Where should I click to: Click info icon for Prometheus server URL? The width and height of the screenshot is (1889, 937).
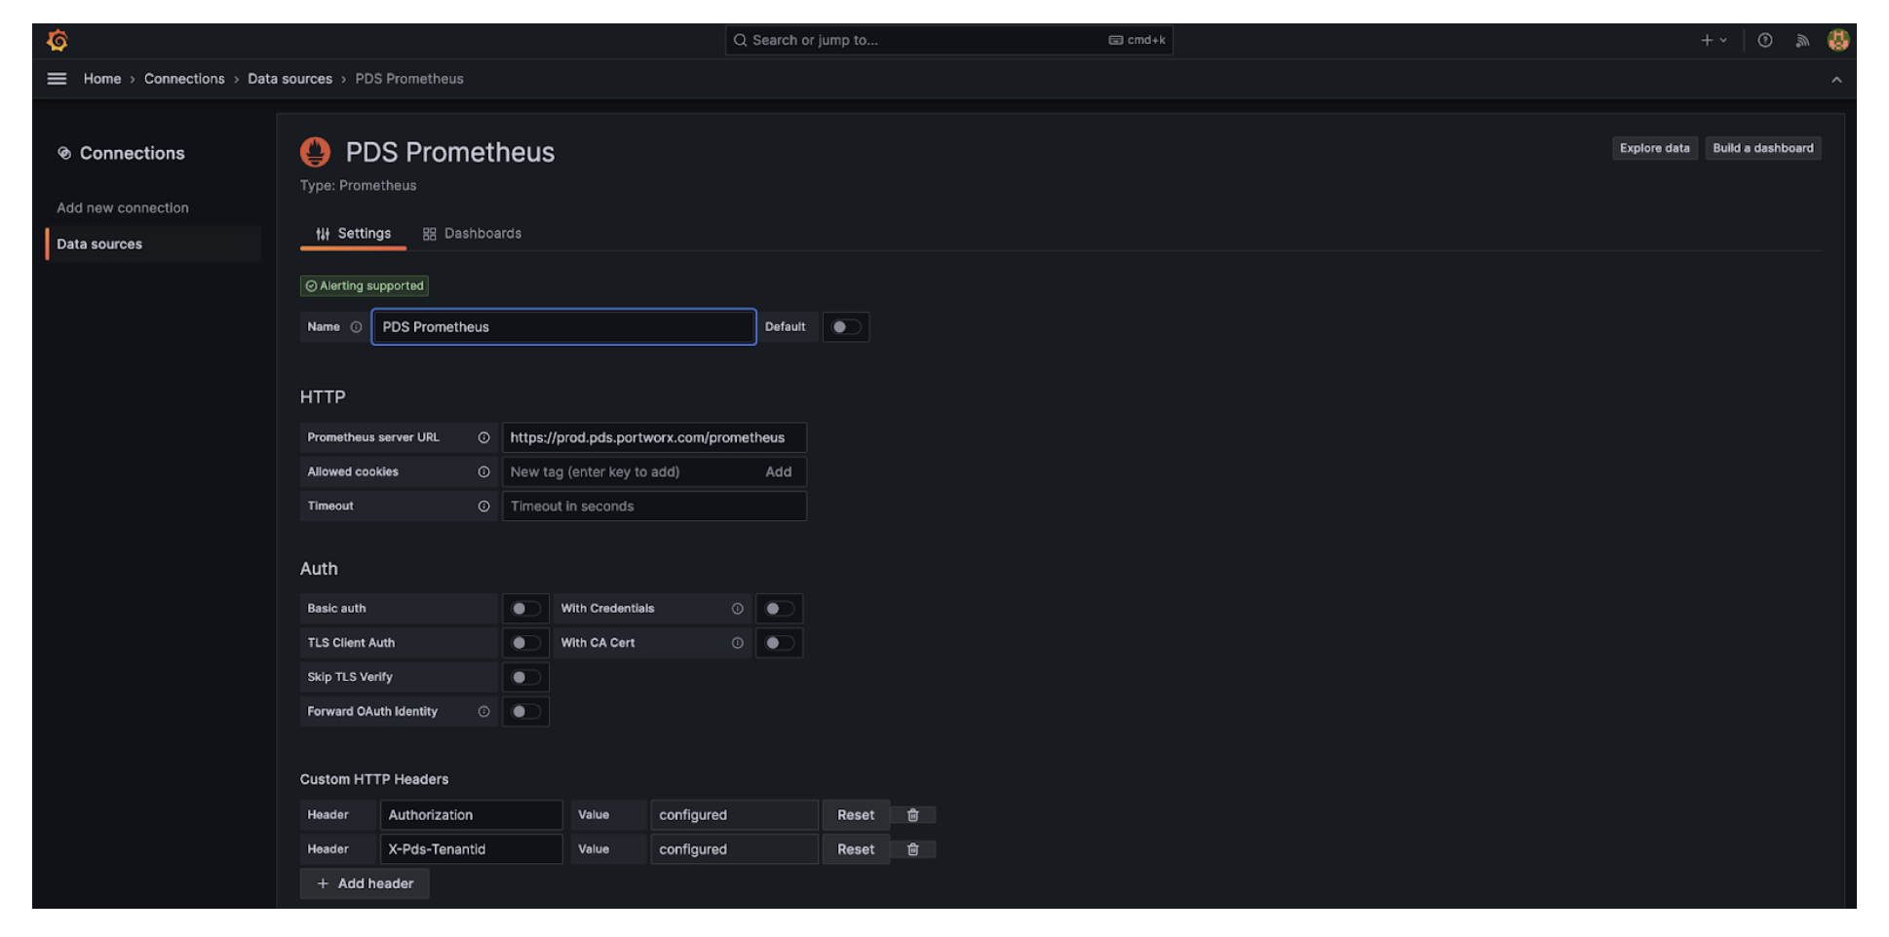coord(483,437)
